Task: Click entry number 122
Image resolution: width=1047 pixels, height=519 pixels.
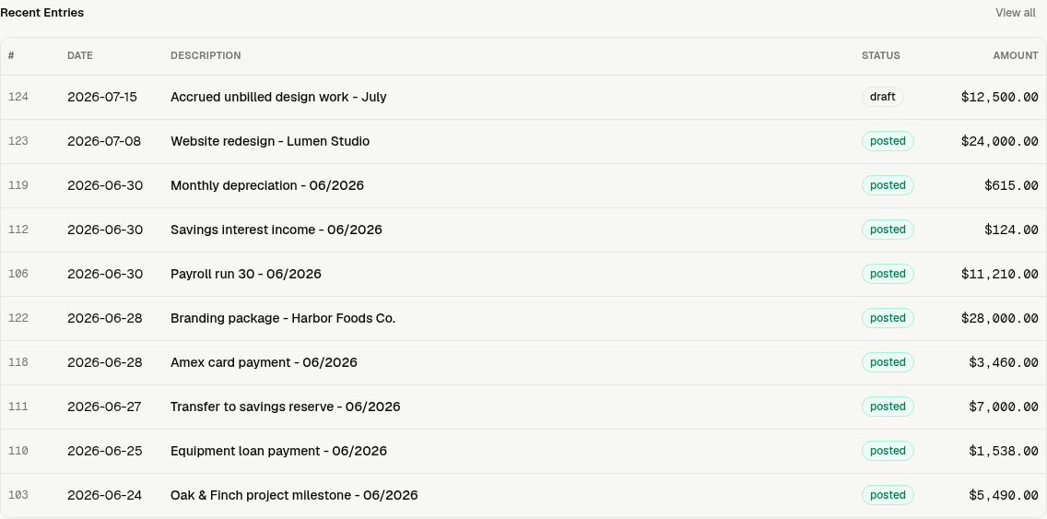Action: pyautogui.click(x=18, y=318)
